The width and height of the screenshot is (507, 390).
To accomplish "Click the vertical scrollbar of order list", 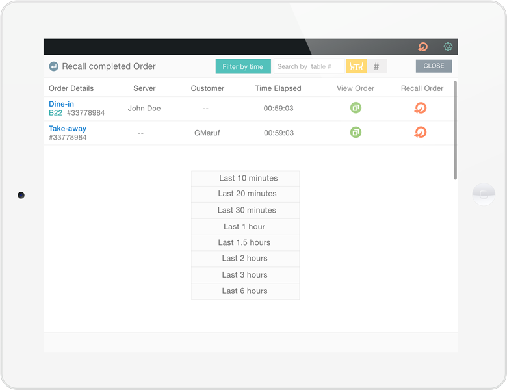I will pos(455,130).
